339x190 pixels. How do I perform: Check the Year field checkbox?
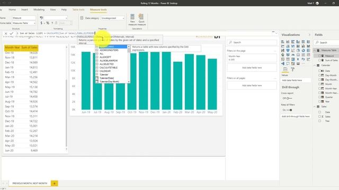319,101
